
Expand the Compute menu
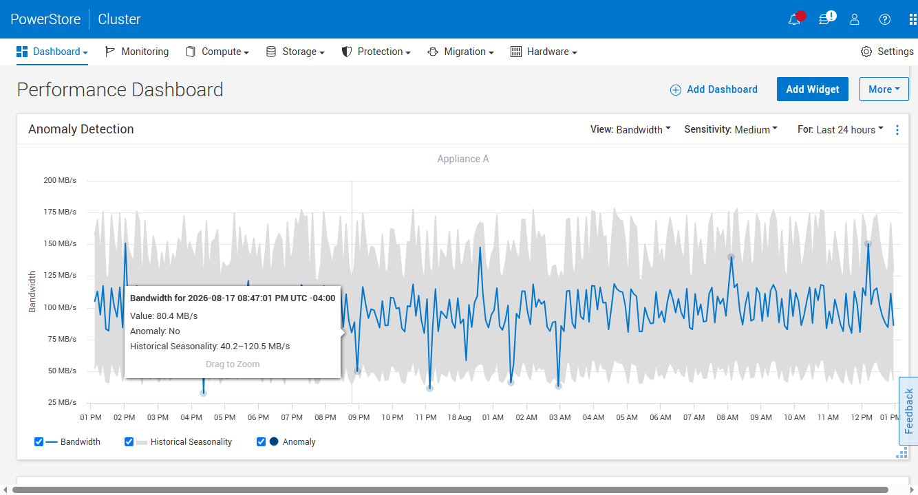pos(217,52)
